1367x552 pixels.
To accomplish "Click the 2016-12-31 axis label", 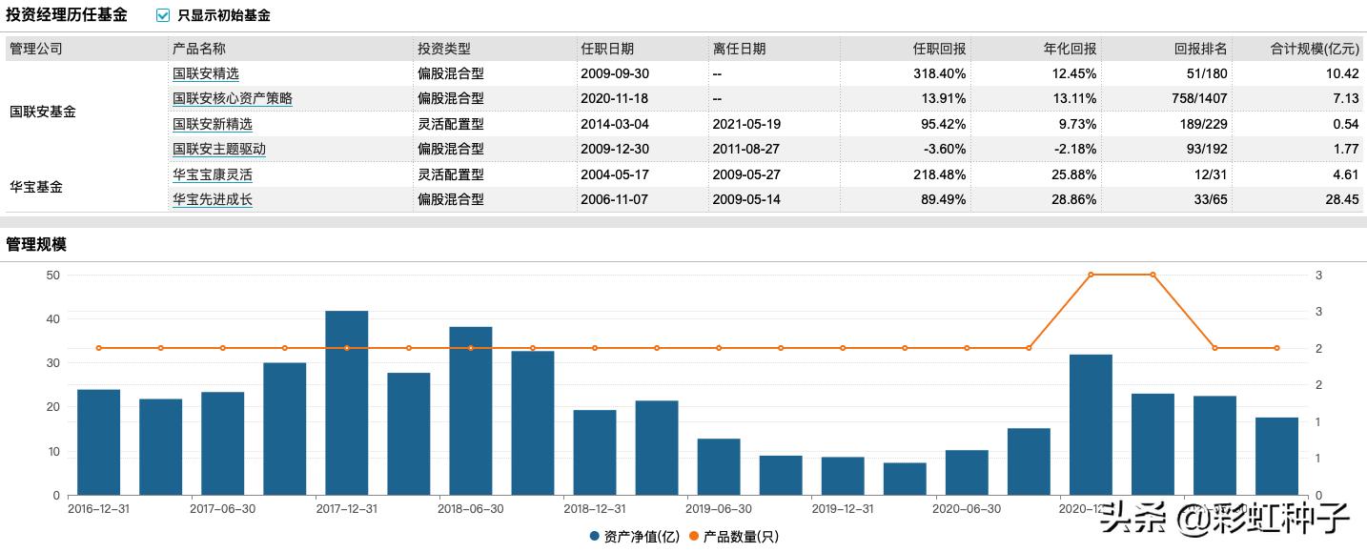I will tap(98, 509).
